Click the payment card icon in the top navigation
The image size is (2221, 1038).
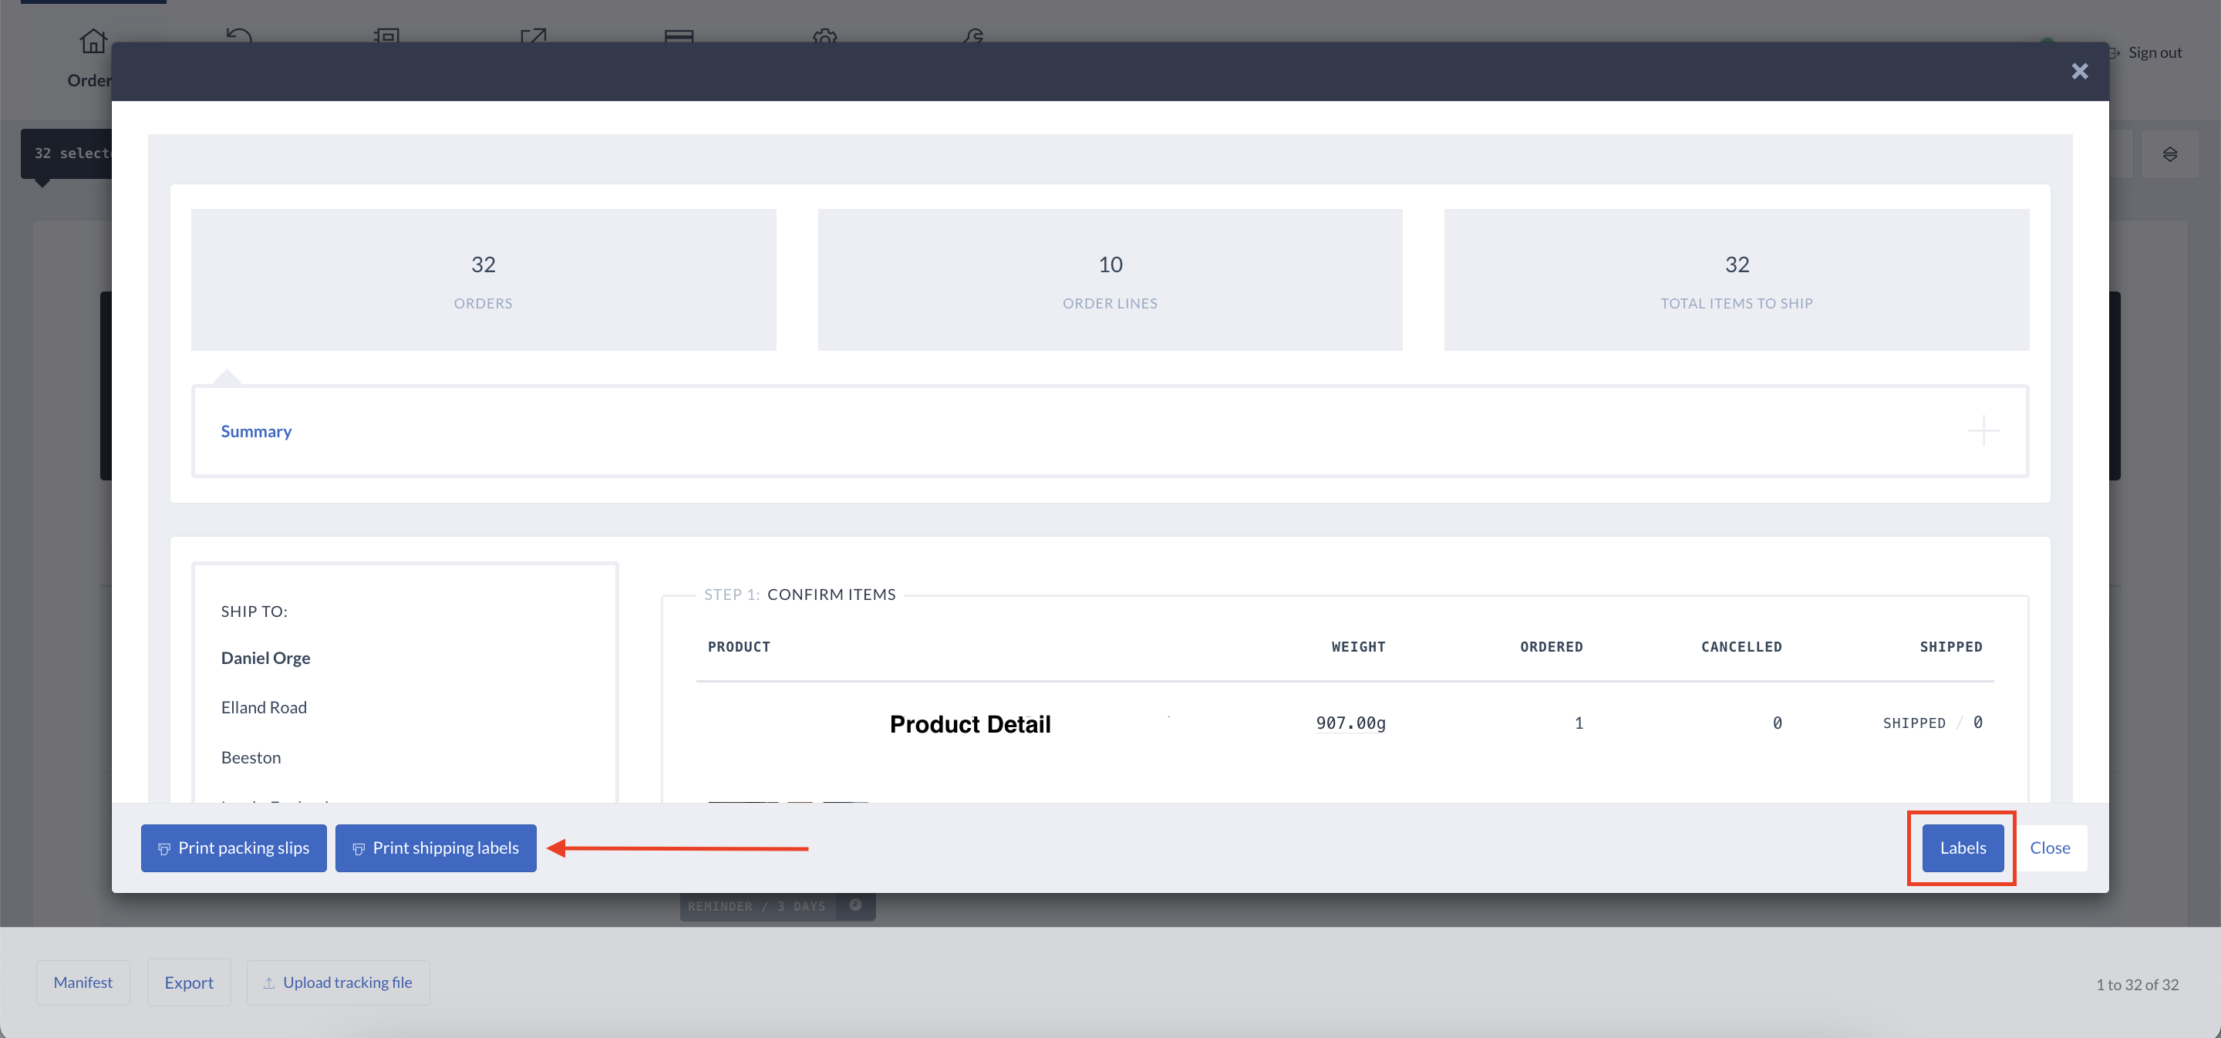679,35
